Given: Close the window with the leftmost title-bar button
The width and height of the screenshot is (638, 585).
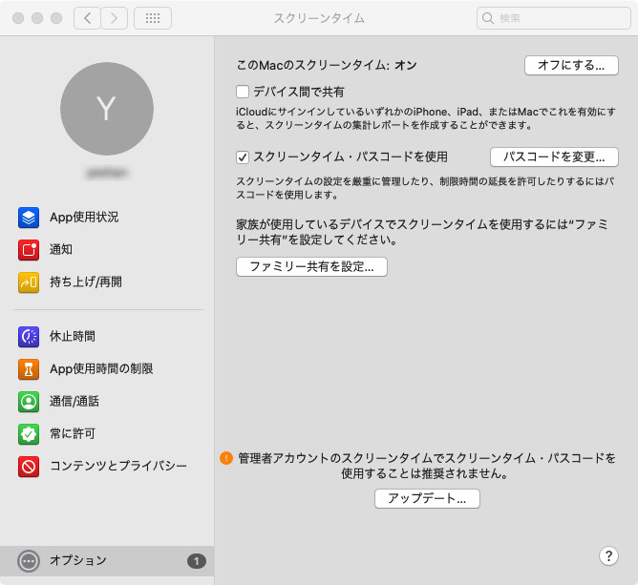Looking at the screenshot, I should point(18,18).
